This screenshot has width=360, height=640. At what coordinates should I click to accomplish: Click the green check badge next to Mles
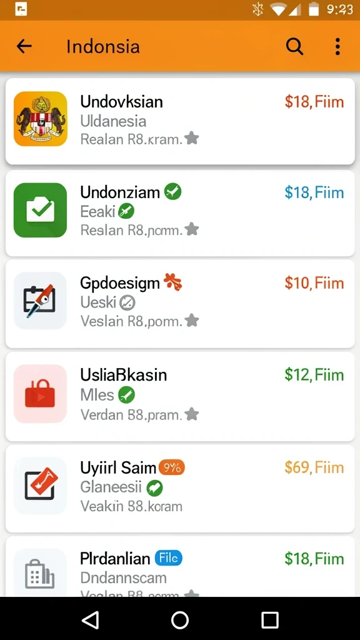[126, 395]
